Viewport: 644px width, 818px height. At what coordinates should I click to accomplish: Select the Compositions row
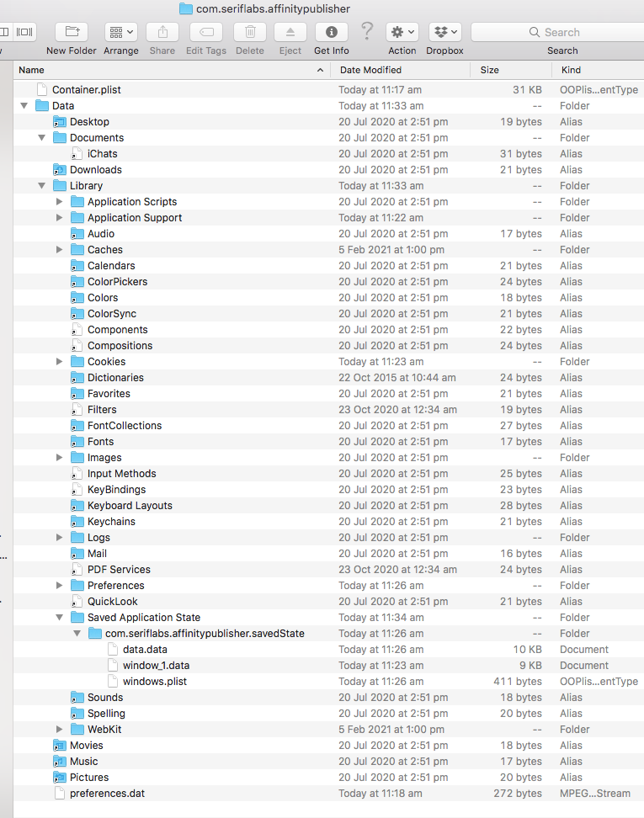[329, 345]
